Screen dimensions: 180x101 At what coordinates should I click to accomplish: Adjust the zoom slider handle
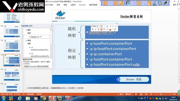coord(161,94)
